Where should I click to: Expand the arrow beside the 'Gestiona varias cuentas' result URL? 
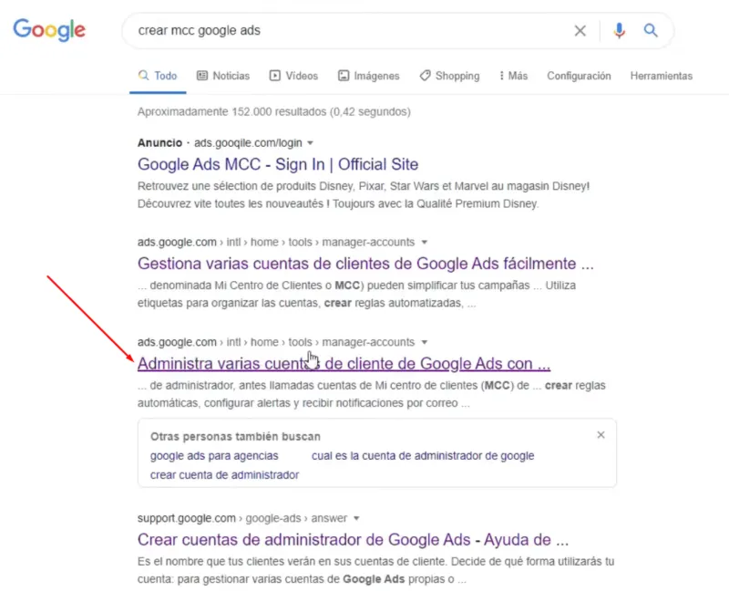tap(424, 243)
